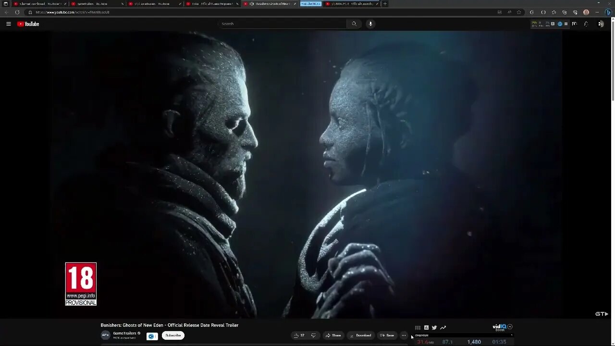Open more actions ellipsis under video

click(x=404, y=335)
